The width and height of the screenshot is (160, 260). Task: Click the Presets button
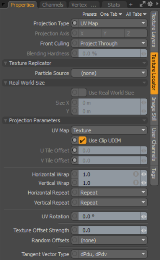click(90, 14)
